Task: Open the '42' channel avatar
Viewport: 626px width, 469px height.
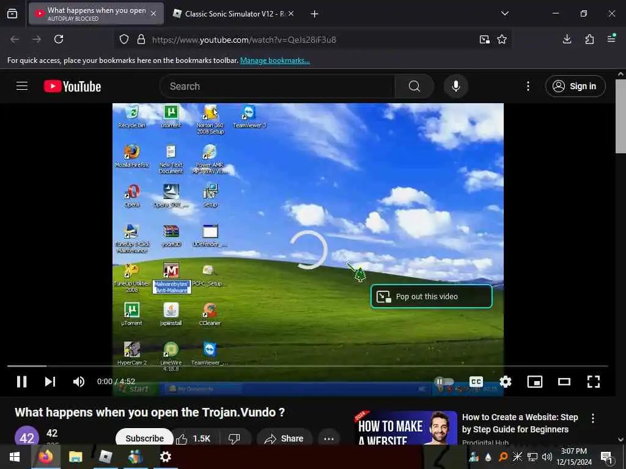Action: pos(27,436)
